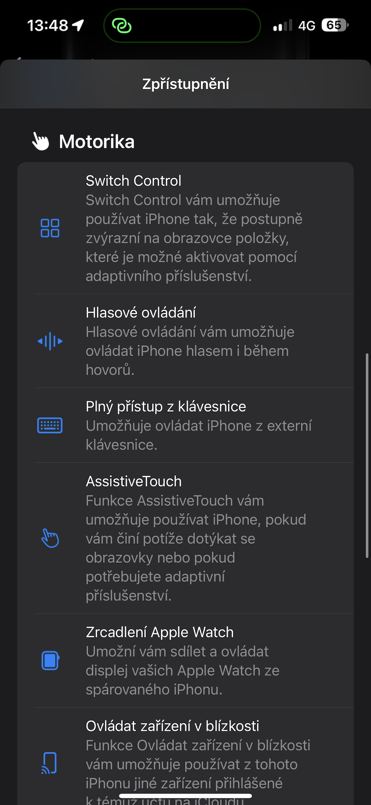The height and width of the screenshot is (805, 371).
Task: Tap the green link icon in Dynamic Island
Action: coord(122,26)
